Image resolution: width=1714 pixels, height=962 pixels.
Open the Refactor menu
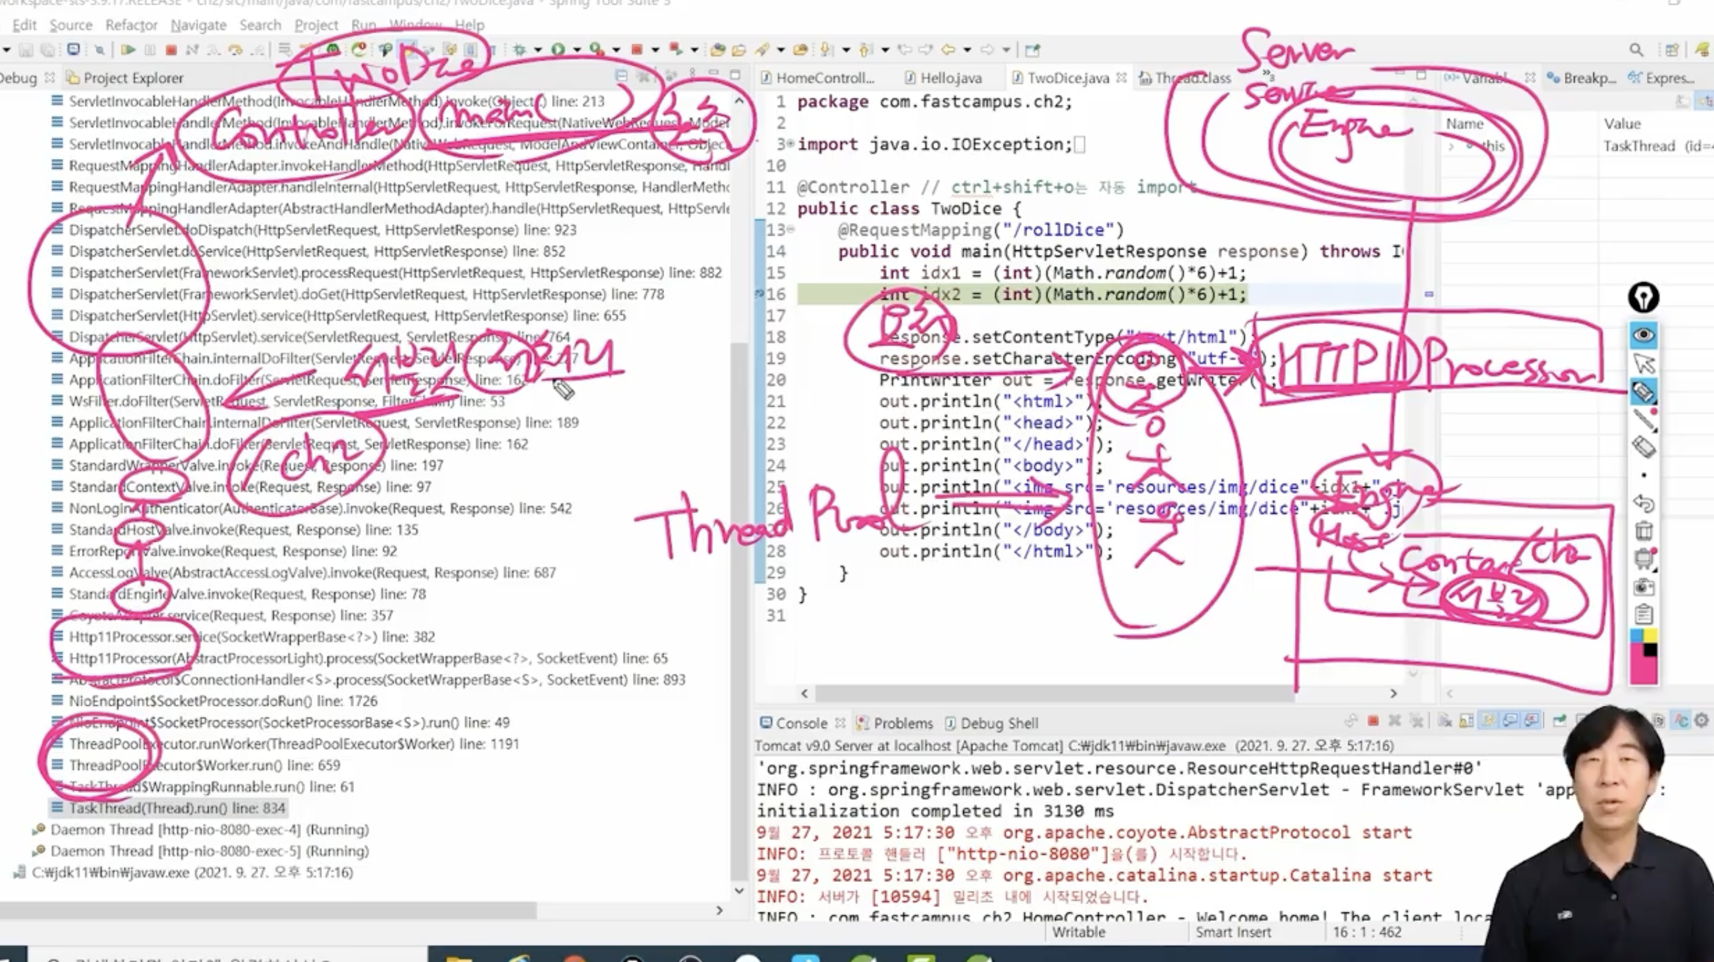point(131,25)
